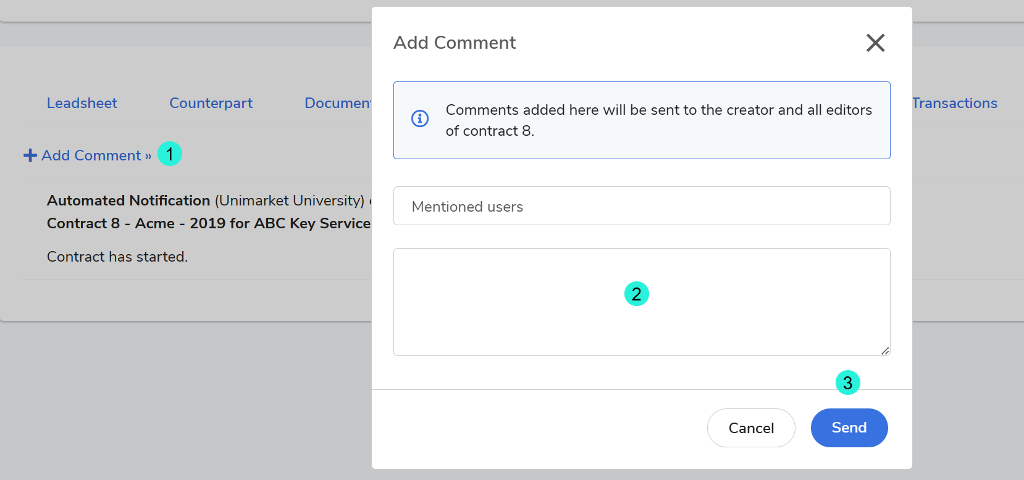Click the Contract 8 - Acme title
The width and height of the screenshot is (1024, 480).
[x=208, y=223]
